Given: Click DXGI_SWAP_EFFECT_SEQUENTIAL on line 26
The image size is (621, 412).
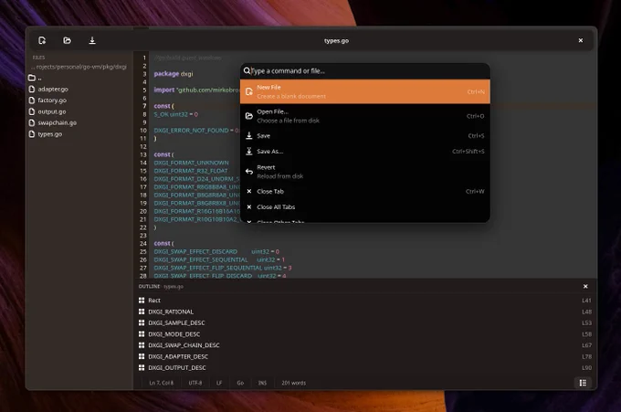Looking at the screenshot, I should pyautogui.click(x=201, y=259).
